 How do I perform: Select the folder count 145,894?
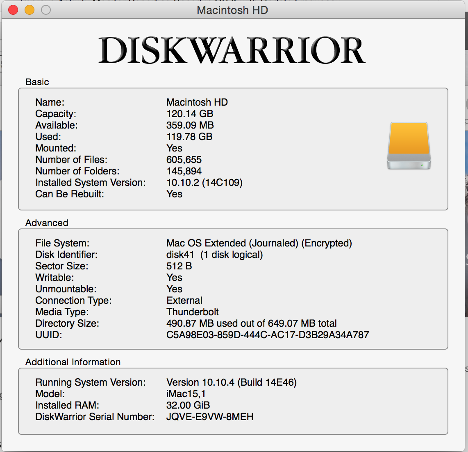[x=184, y=171]
